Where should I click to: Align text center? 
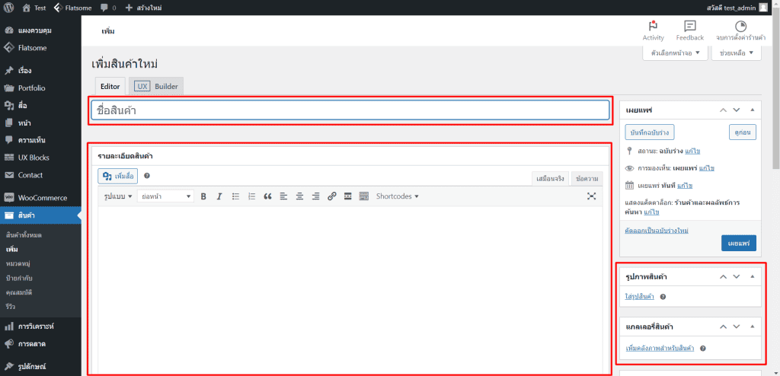coord(299,196)
